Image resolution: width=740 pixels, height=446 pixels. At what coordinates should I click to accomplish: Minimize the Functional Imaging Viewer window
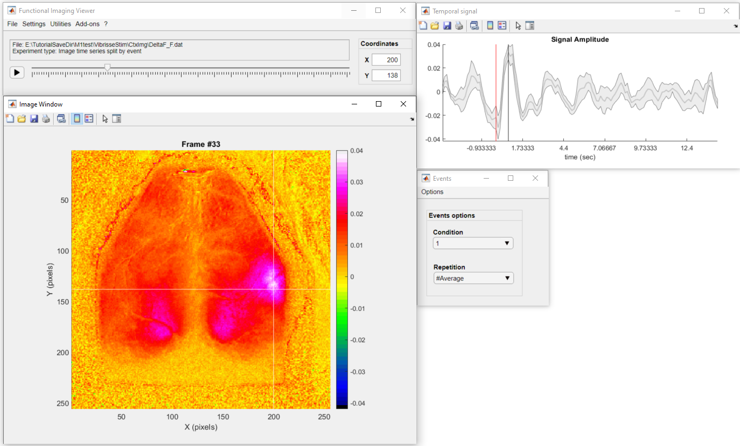pyautogui.click(x=354, y=10)
